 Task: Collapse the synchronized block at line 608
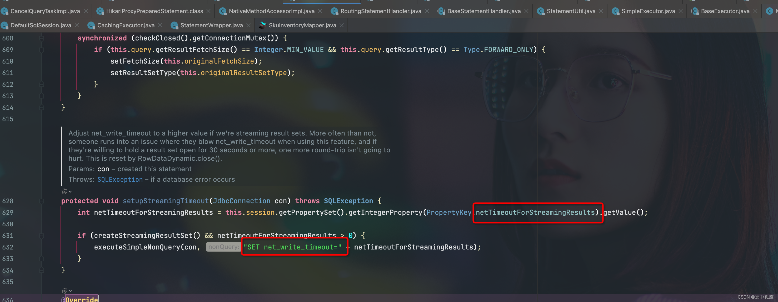pos(42,38)
